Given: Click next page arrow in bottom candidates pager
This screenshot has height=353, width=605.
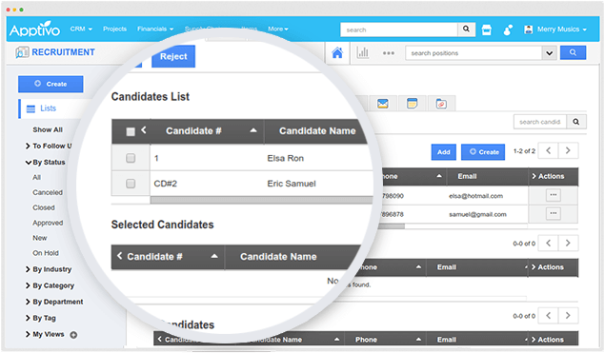Looking at the screenshot, I should (x=568, y=316).
